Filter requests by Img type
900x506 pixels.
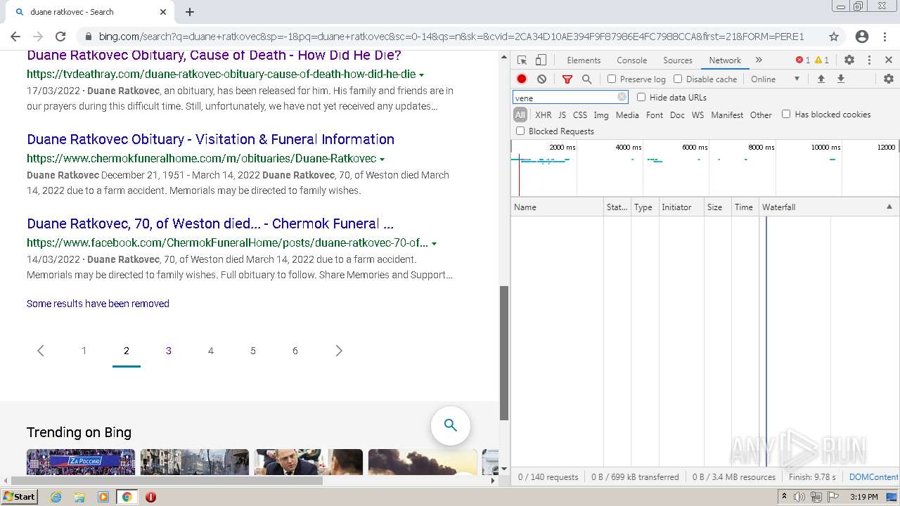point(601,115)
